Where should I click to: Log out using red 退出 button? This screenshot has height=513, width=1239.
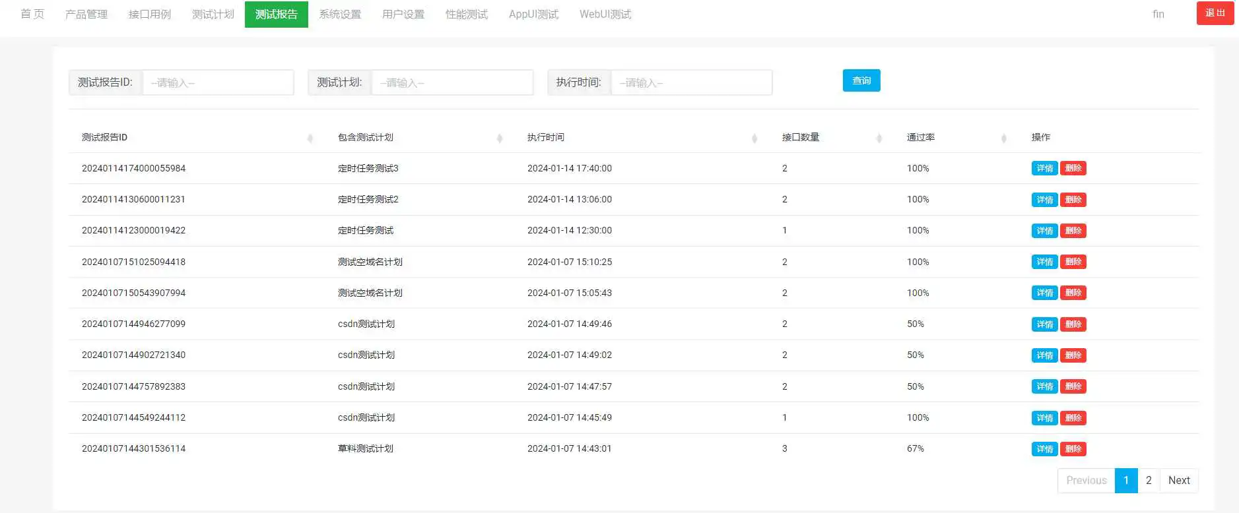[1215, 13]
